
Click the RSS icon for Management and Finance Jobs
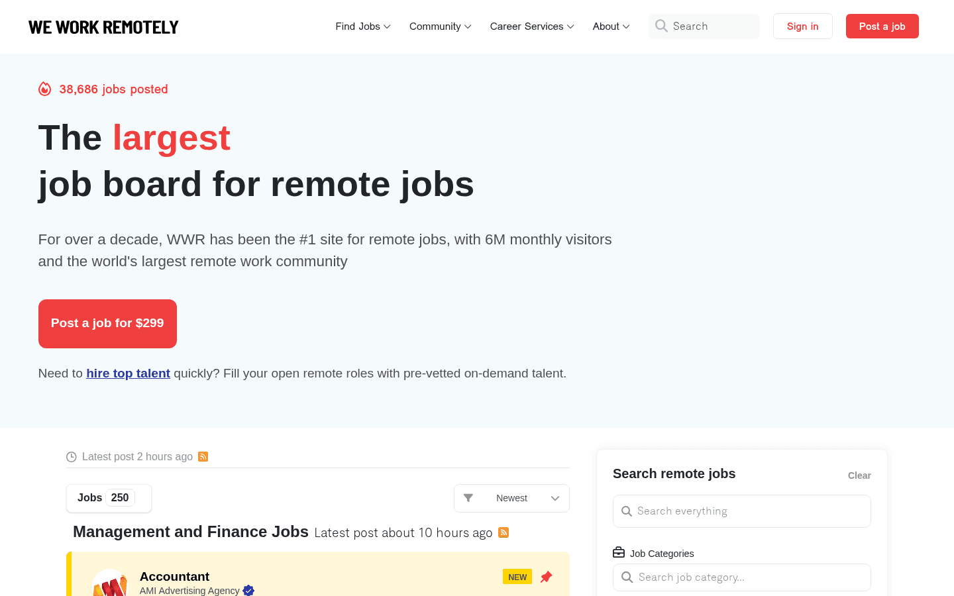(x=503, y=532)
